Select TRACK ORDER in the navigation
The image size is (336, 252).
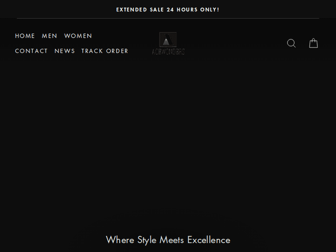105,51
